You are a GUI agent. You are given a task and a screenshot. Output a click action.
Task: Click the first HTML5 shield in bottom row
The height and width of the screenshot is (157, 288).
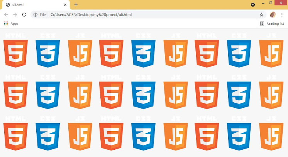tap(15, 137)
